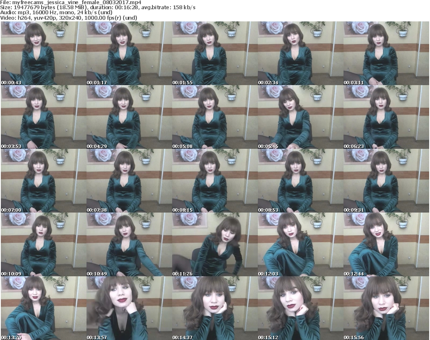Click the frame at 00:15:12
This screenshot has width=430, height=340.
point(300,308)
